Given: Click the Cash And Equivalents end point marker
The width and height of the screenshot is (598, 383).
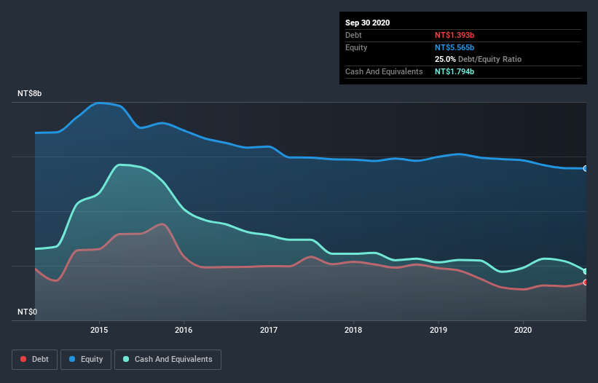Looking at the screenshot, I should click(586, 272).
